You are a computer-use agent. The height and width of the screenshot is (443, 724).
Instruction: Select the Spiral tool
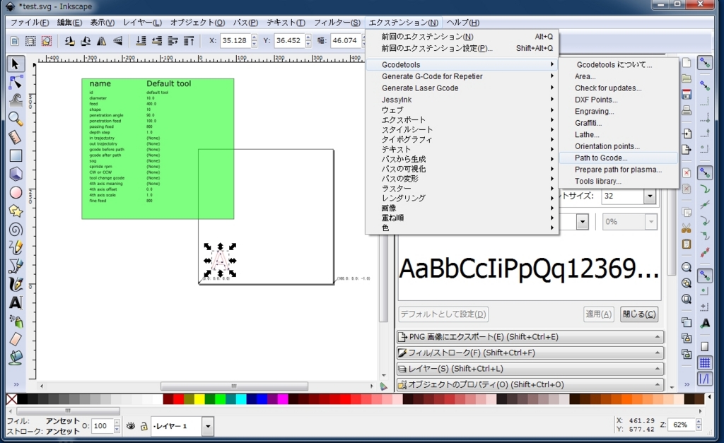point(16,230)
